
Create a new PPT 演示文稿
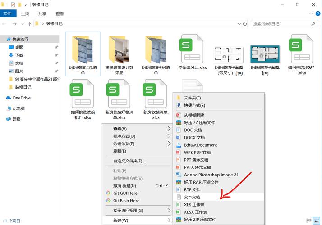click(219, 160)
